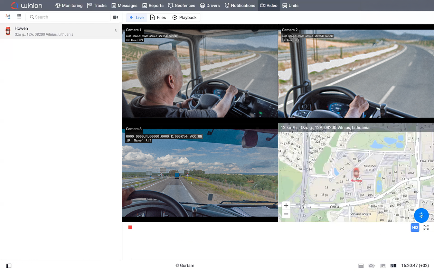The width and height of the screenshot is (434, 271).
Task: Click the split-view layout icon in footer
Action: pos(393,266)
